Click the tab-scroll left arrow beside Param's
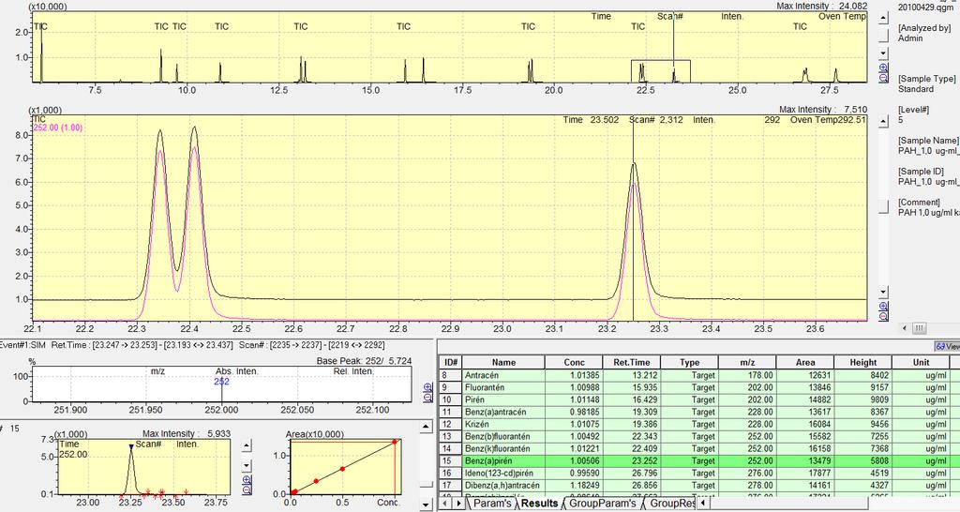The height and width of the screenshot is (512, 960). tap(444, 504)
